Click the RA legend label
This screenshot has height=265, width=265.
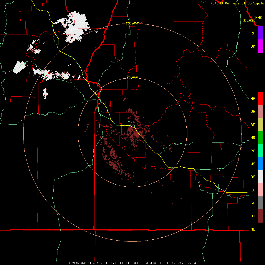[253, 151]
